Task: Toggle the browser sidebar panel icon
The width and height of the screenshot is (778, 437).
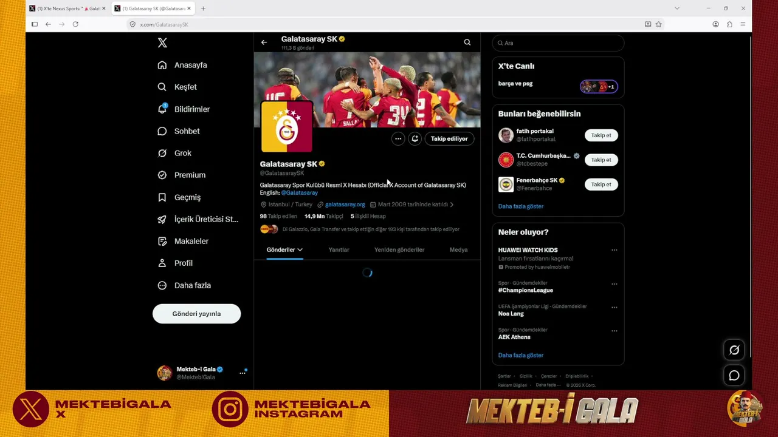Action: point(35,24)
